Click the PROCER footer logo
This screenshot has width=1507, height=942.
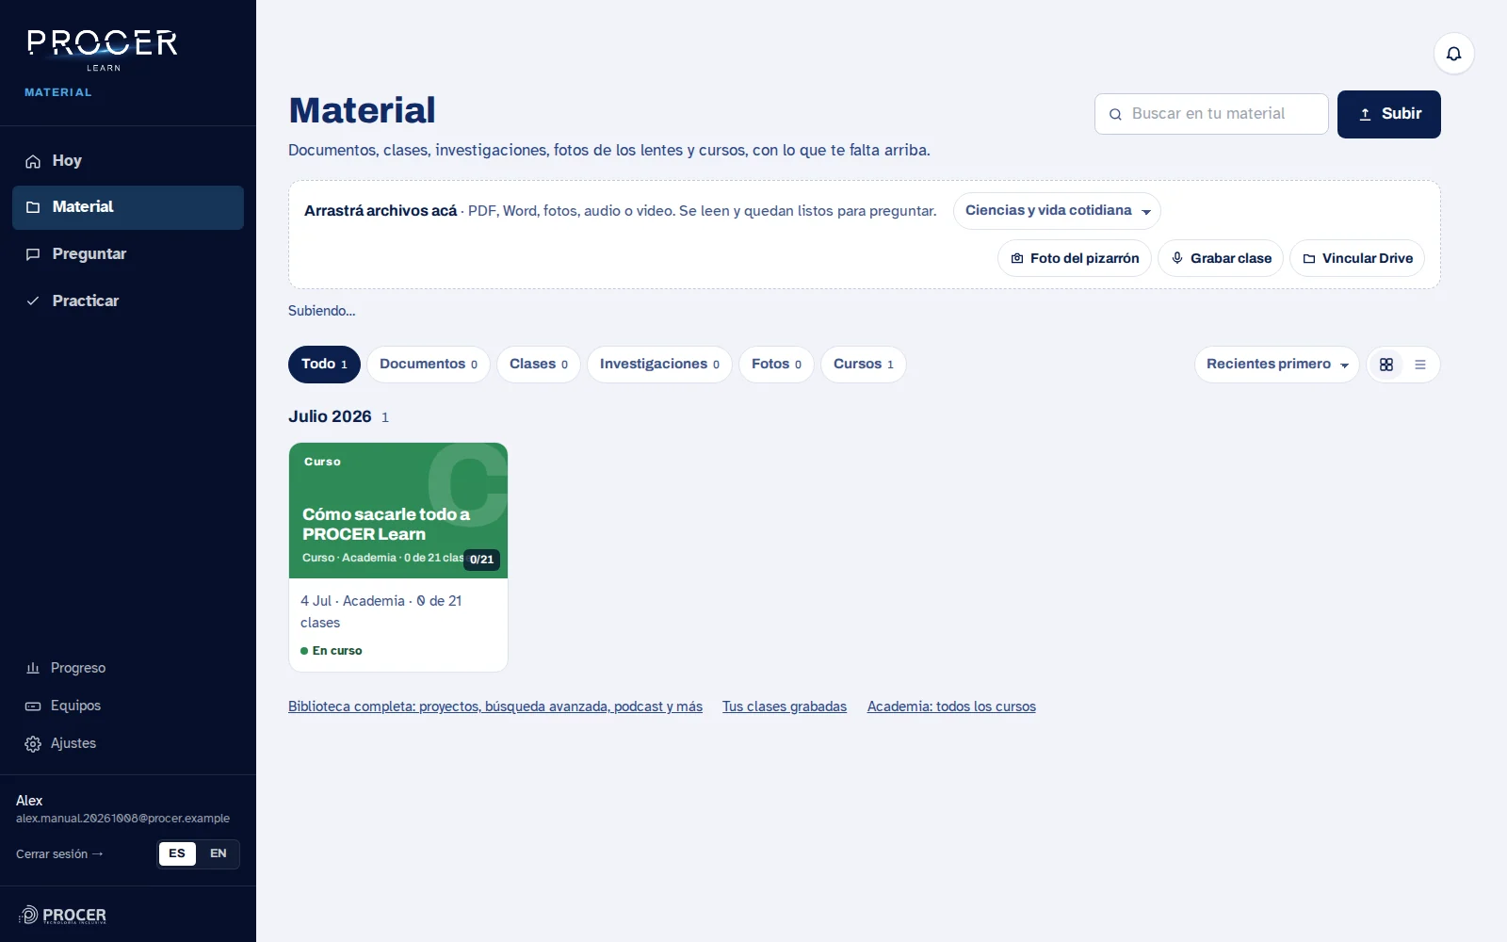tap(63, 915)
